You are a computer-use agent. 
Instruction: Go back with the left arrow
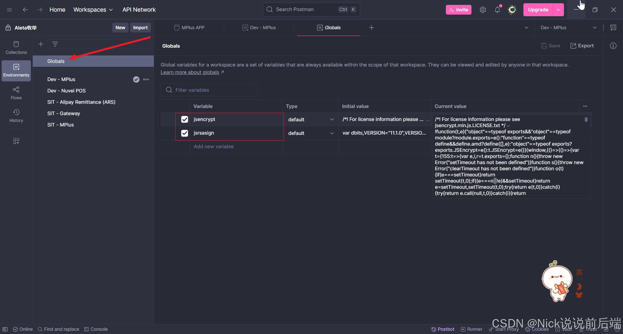click(25, 10)
